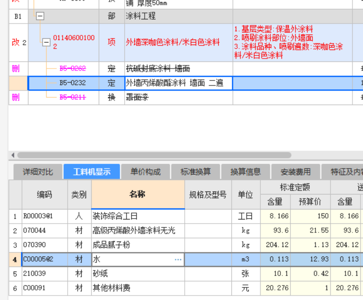Switch to the 详细对比 tab

click(x=38, y=171)
